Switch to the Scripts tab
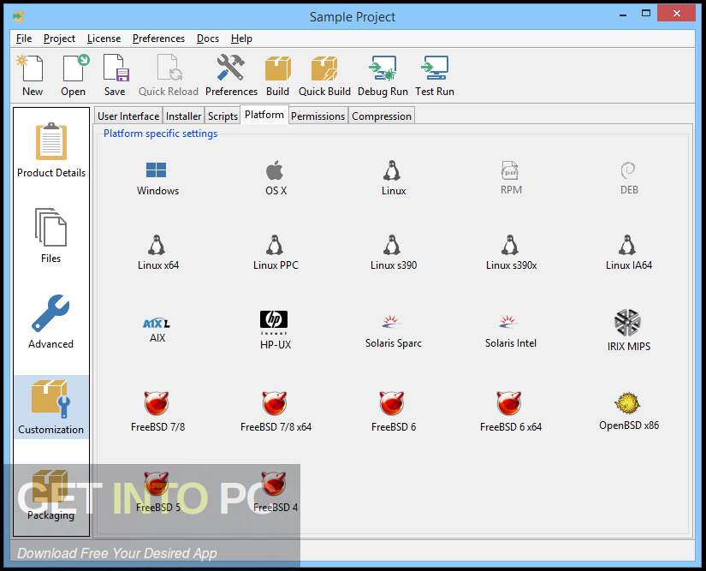706x571 pixels. click(222, 116)
